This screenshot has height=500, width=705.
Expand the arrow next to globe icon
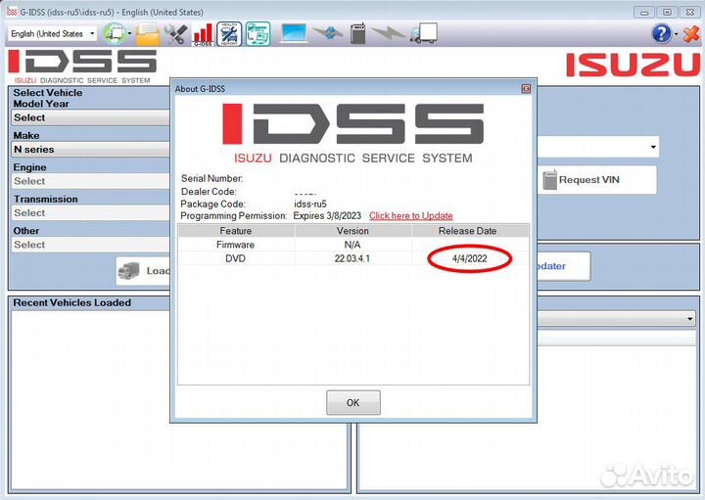click(x=129, y=33)
